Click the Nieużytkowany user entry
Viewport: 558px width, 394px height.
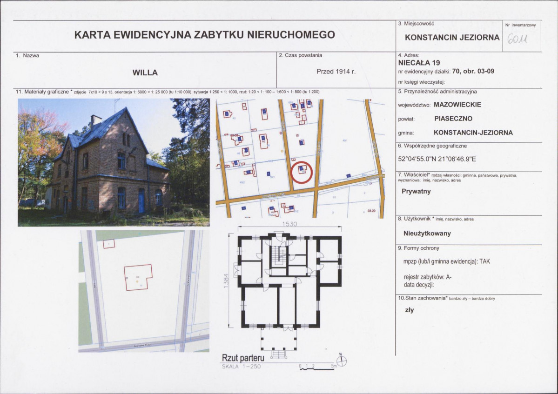point(427,234)
